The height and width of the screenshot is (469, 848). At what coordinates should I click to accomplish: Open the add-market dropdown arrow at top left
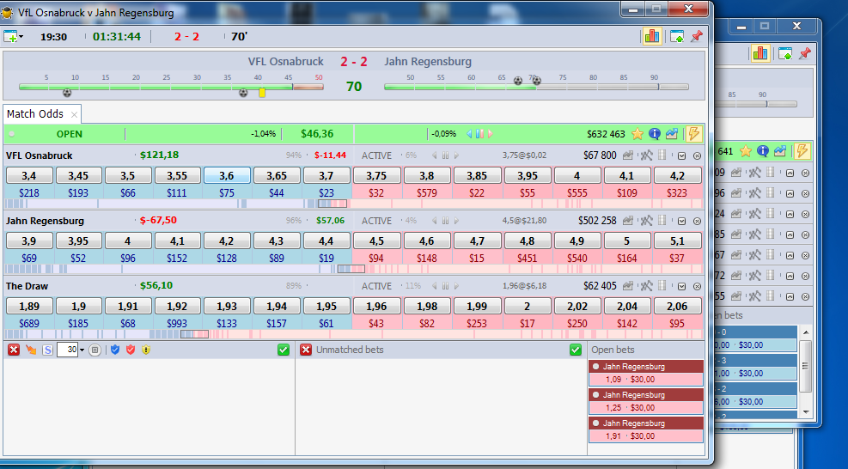[21, 37]
